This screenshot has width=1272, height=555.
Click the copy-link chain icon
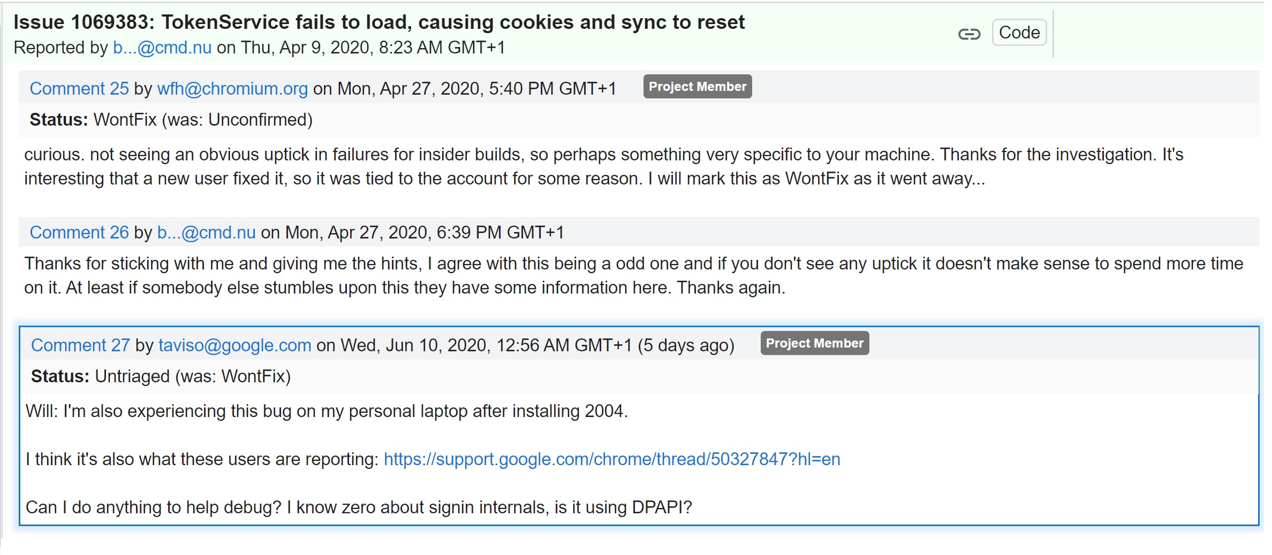(969, 34)
